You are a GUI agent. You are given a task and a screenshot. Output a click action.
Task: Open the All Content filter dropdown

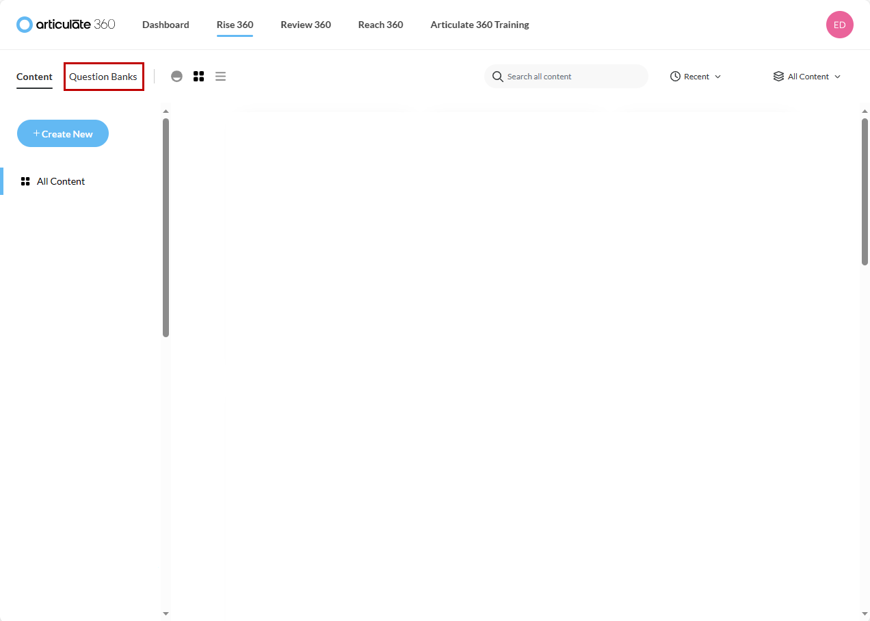807,77
